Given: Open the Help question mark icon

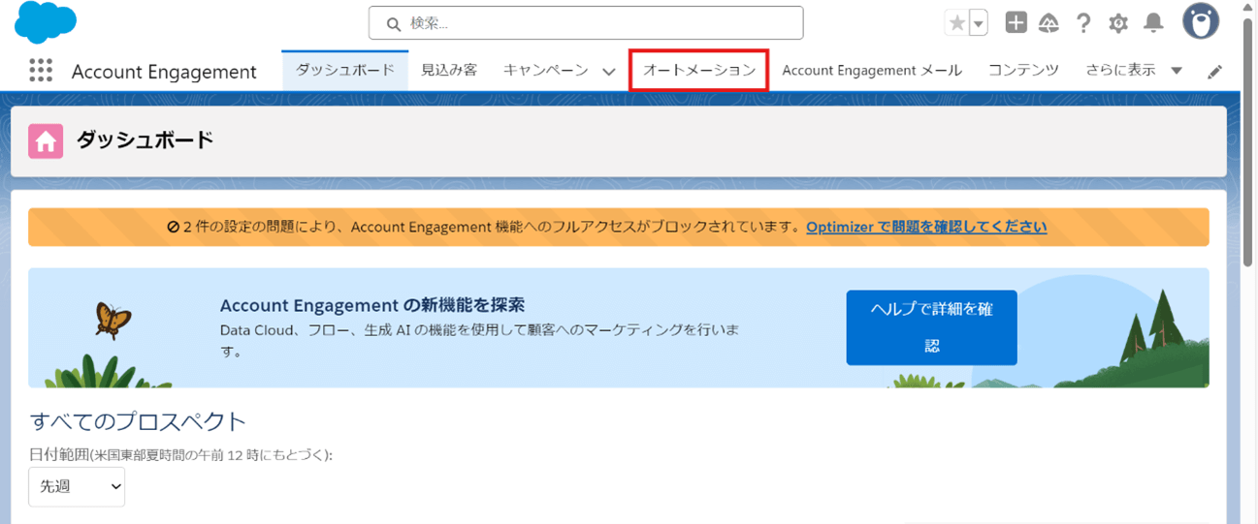Looking at the screenshot, I should click(1083, 23).
